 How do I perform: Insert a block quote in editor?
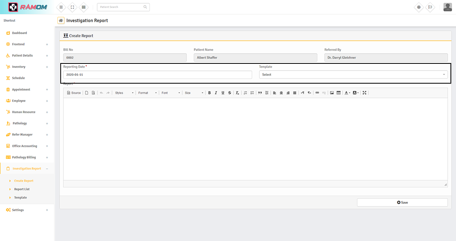tap(260, 93)
